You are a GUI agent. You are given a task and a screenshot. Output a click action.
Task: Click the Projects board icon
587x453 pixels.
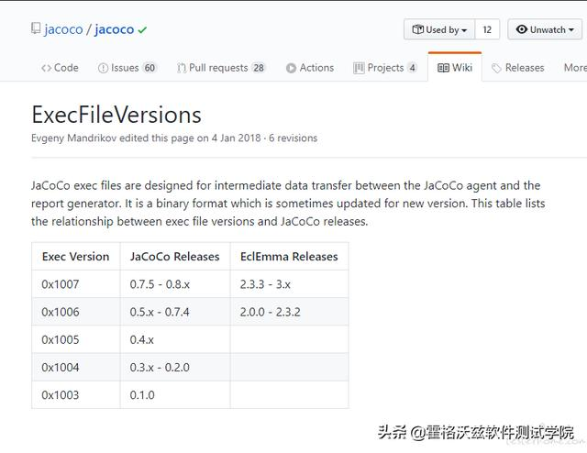pyautogui.click(x=359, y=68)
